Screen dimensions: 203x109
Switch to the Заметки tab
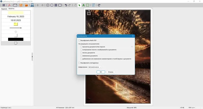pos(11,9)
